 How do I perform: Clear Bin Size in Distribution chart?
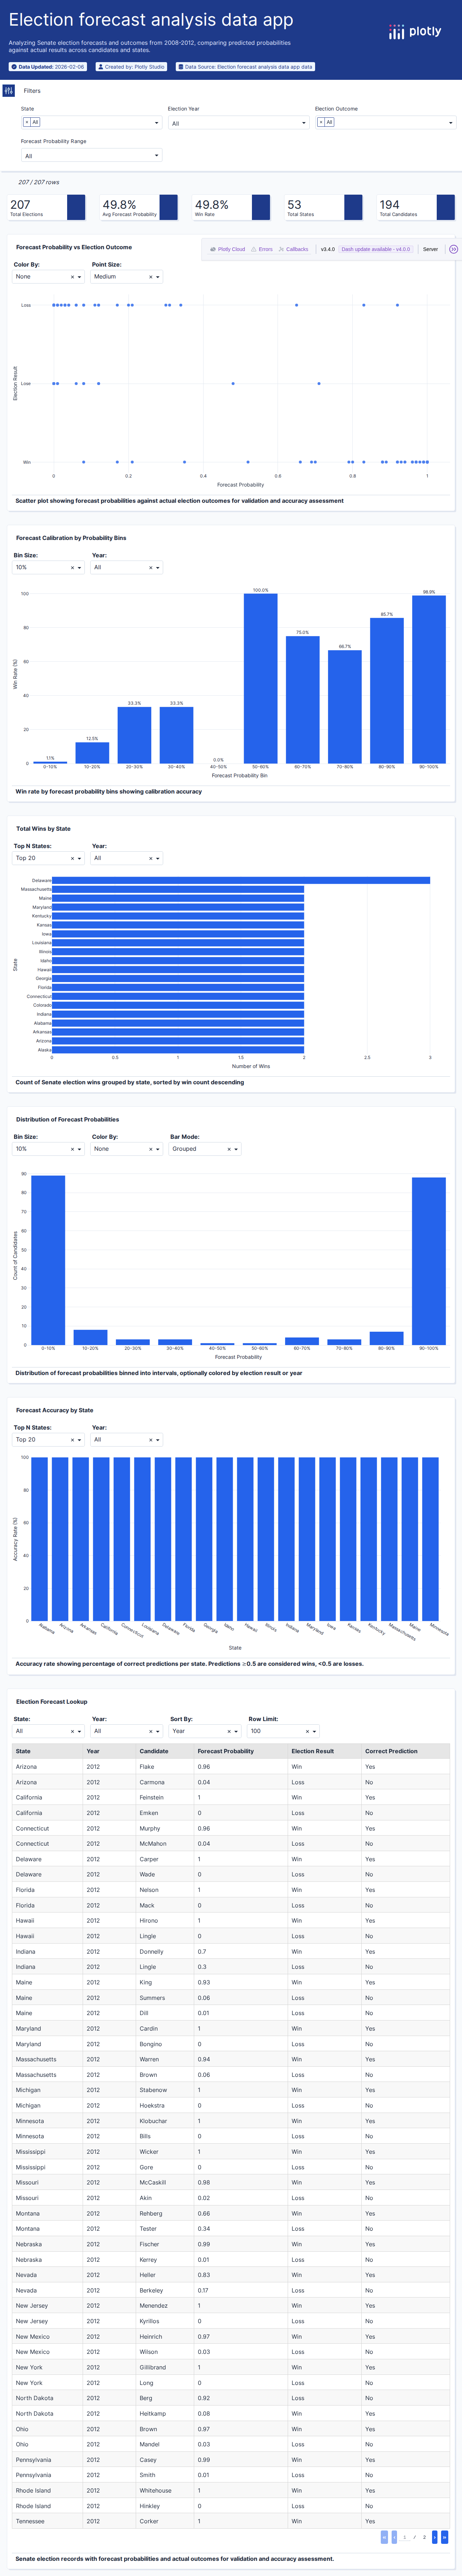[72, 1149]
